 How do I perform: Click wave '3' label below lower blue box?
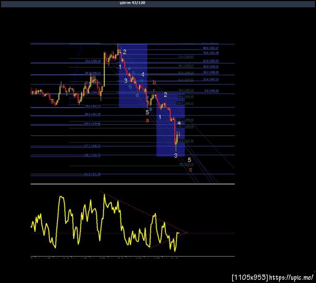[x=176, y=155]
